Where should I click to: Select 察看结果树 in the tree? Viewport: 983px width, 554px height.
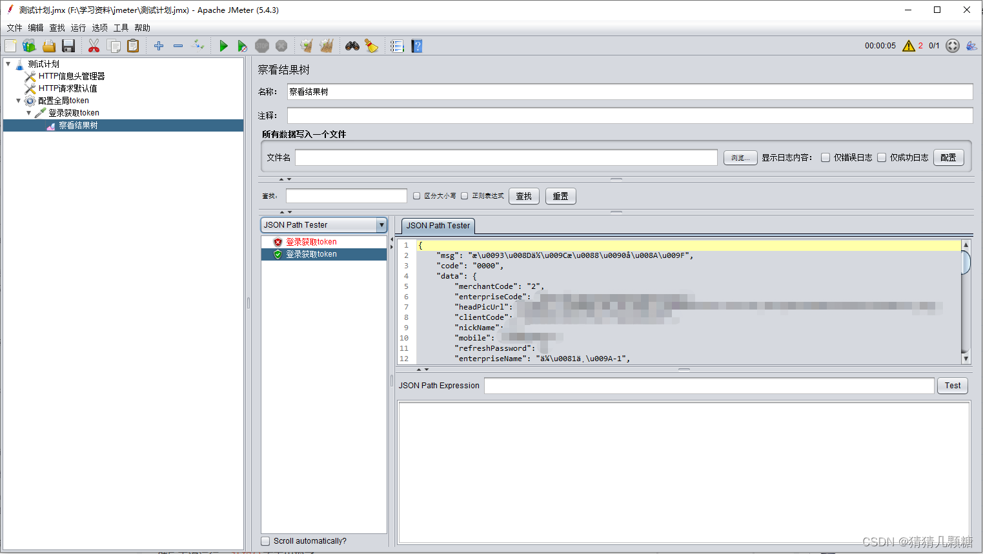78,125
